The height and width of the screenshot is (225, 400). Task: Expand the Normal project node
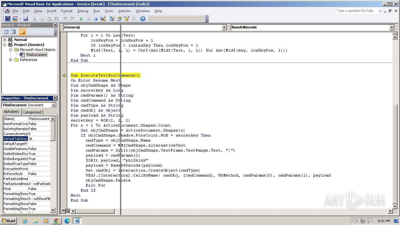tap(5, 40)
